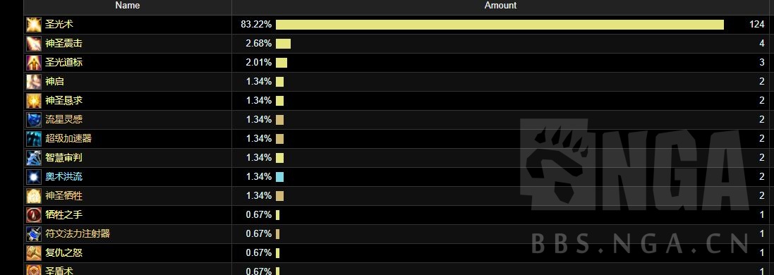Click the 牺牲之手 spell icon
This screenshot has width=774, height=275.
(x=34, y=215)
